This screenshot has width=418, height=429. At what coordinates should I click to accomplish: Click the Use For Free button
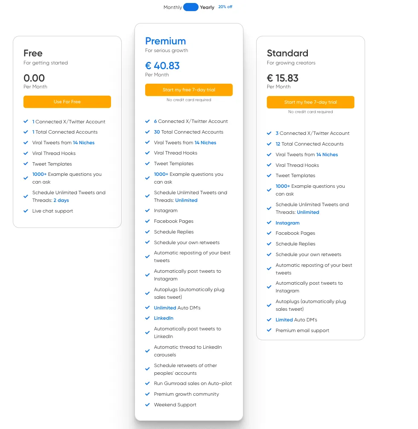[67, 102]
